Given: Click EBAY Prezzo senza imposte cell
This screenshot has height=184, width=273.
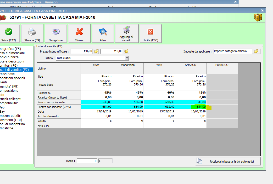Looking at the screenshot, I should [96, 102].
